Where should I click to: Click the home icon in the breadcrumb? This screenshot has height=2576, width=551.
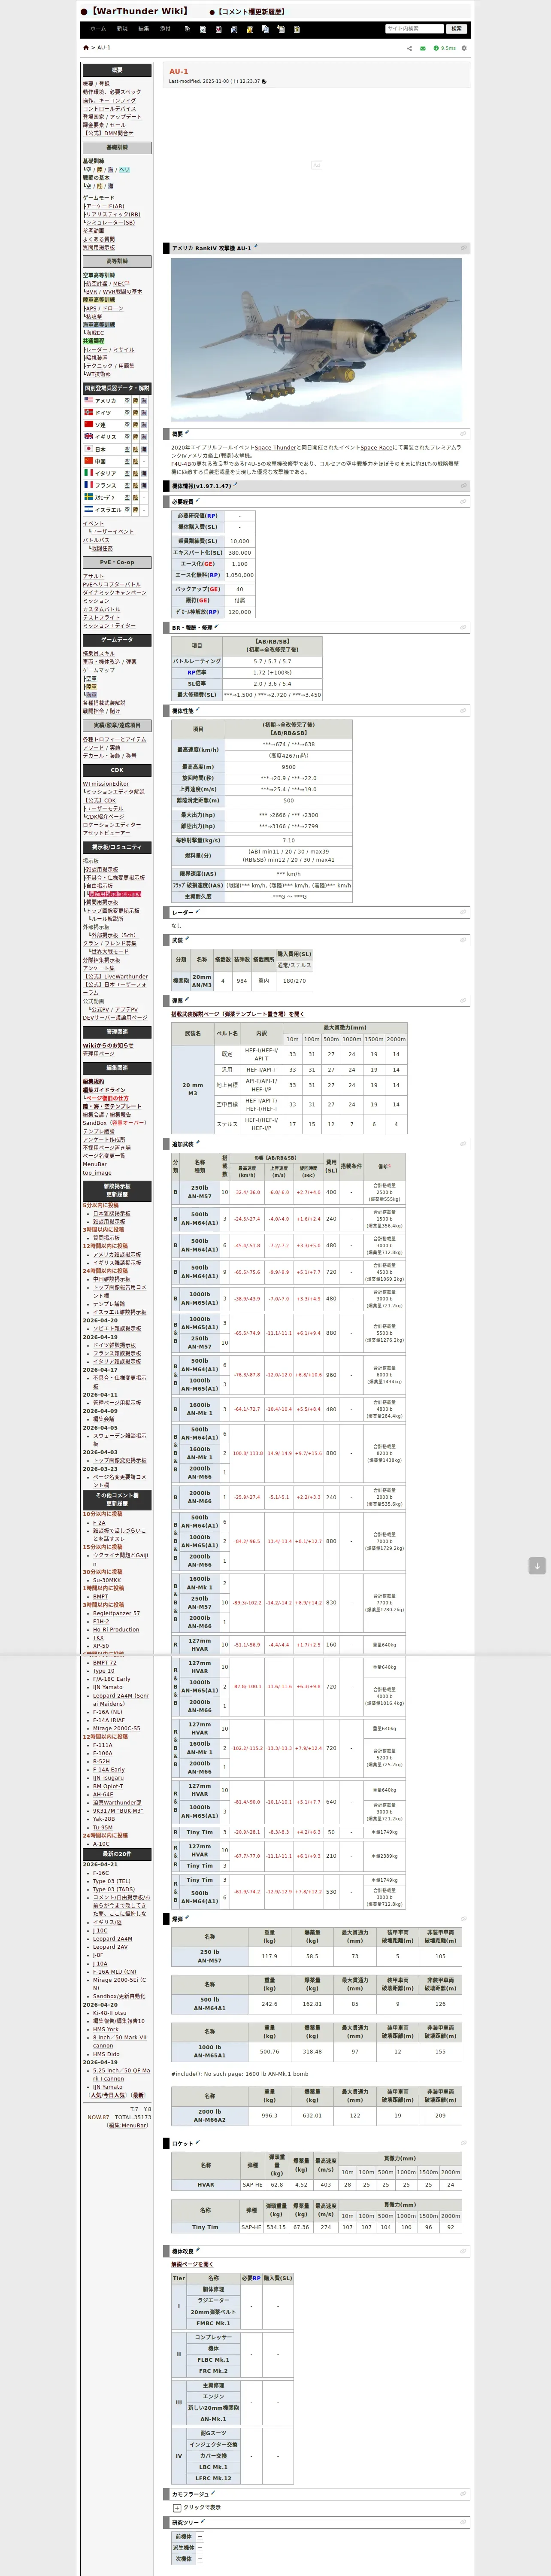point(86,48)
